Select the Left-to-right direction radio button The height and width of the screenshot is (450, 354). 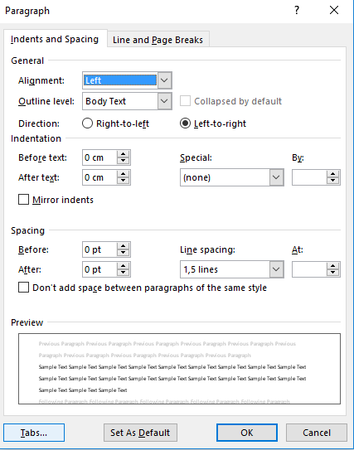click(185, 123)
